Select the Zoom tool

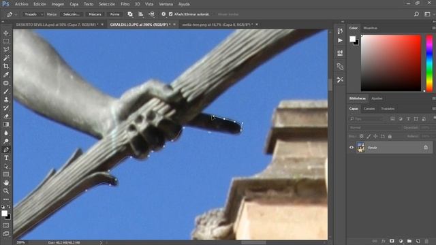pyautogui.click(x=6, y=191)
